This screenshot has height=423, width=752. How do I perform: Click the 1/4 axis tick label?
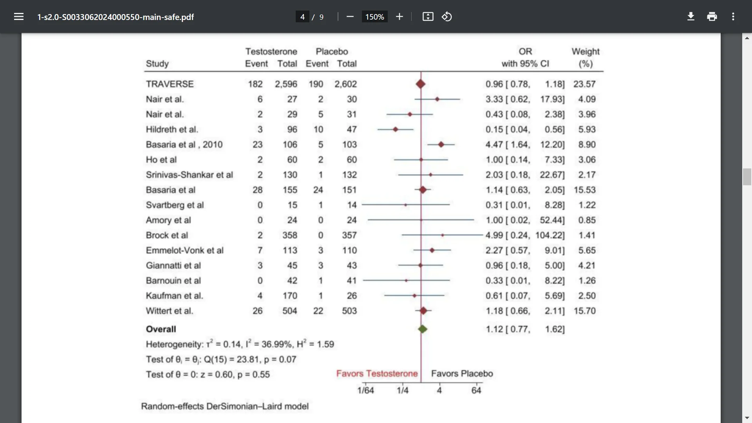402,390
